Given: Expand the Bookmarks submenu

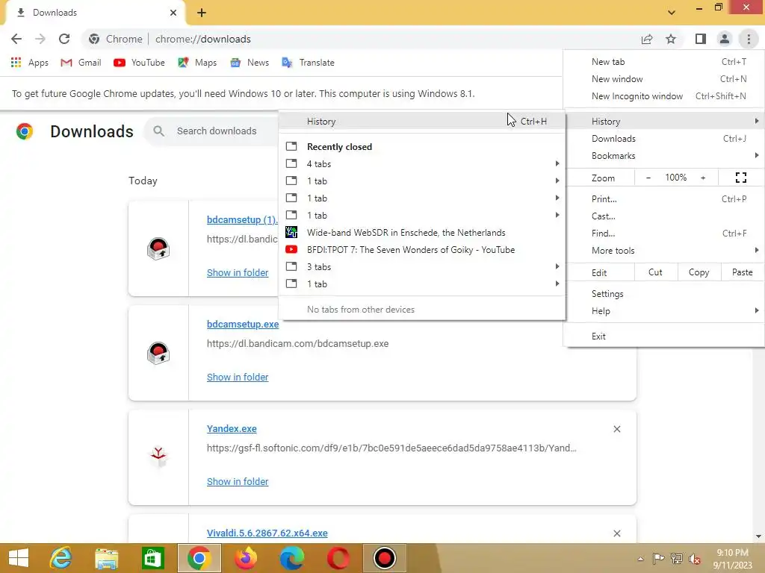Looking at the screenshot, I should [663, 155].
